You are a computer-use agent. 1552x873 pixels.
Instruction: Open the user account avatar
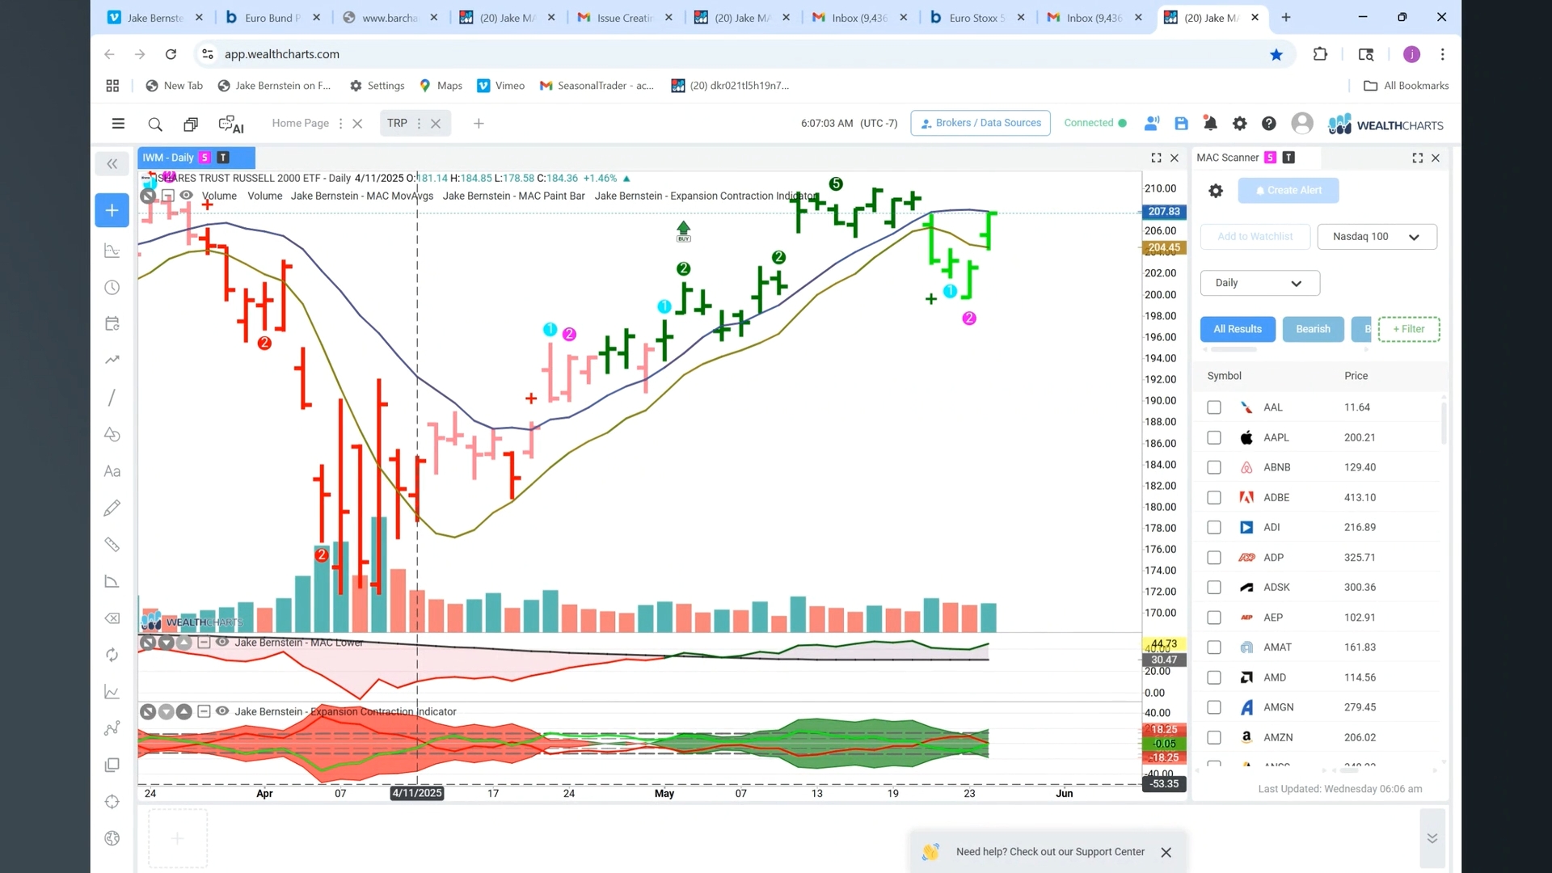coord(1301,123)
